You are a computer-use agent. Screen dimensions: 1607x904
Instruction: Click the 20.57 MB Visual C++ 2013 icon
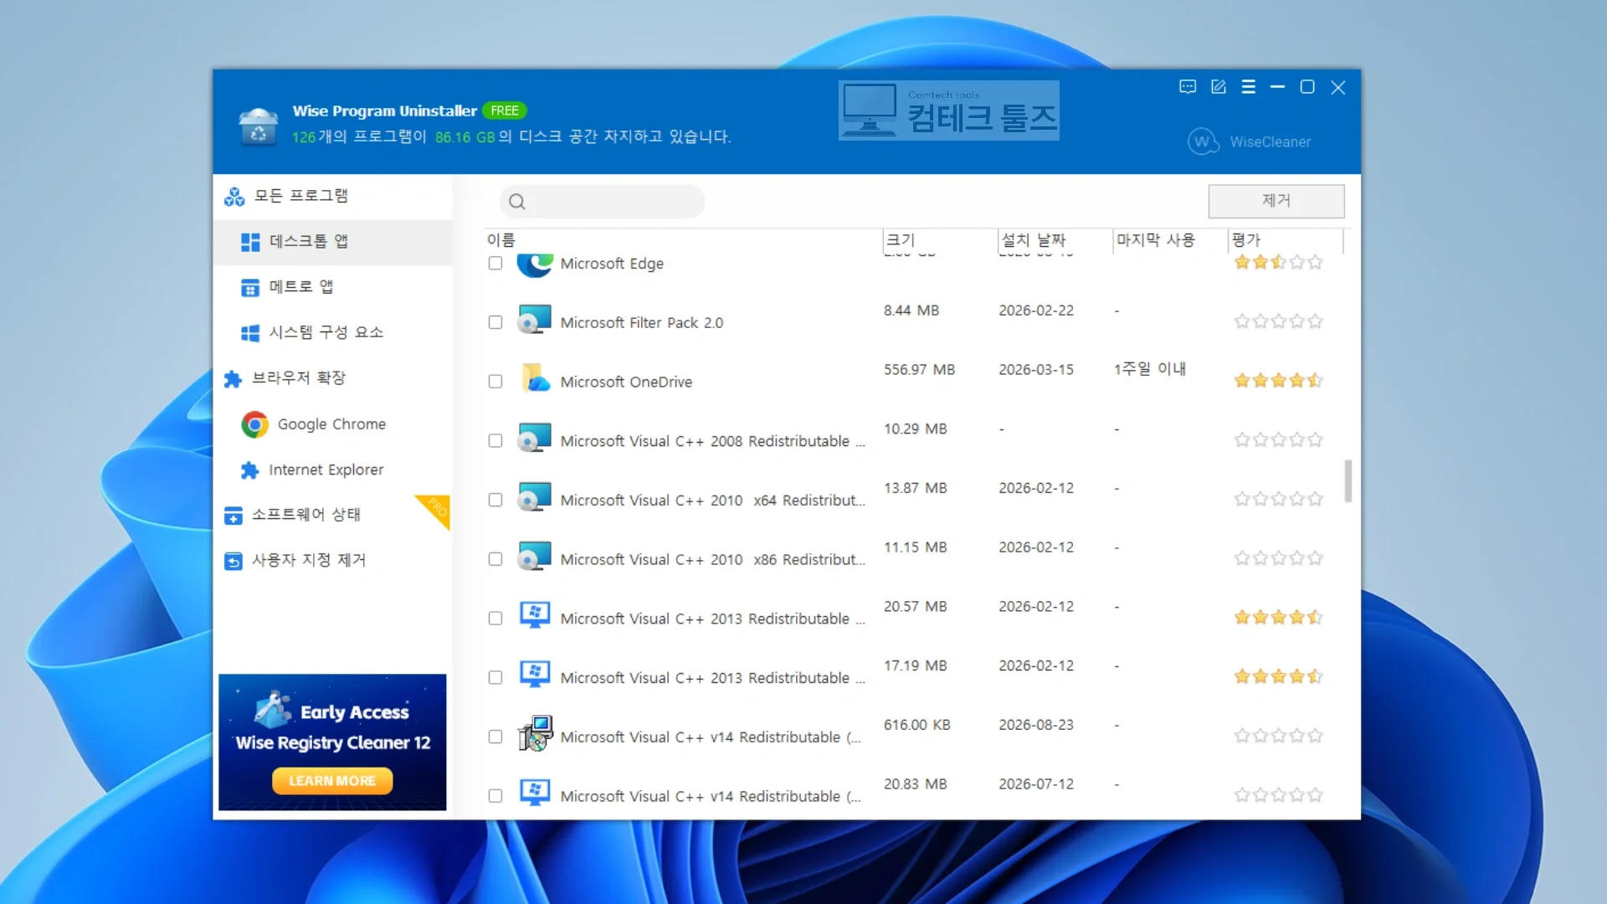534,615
